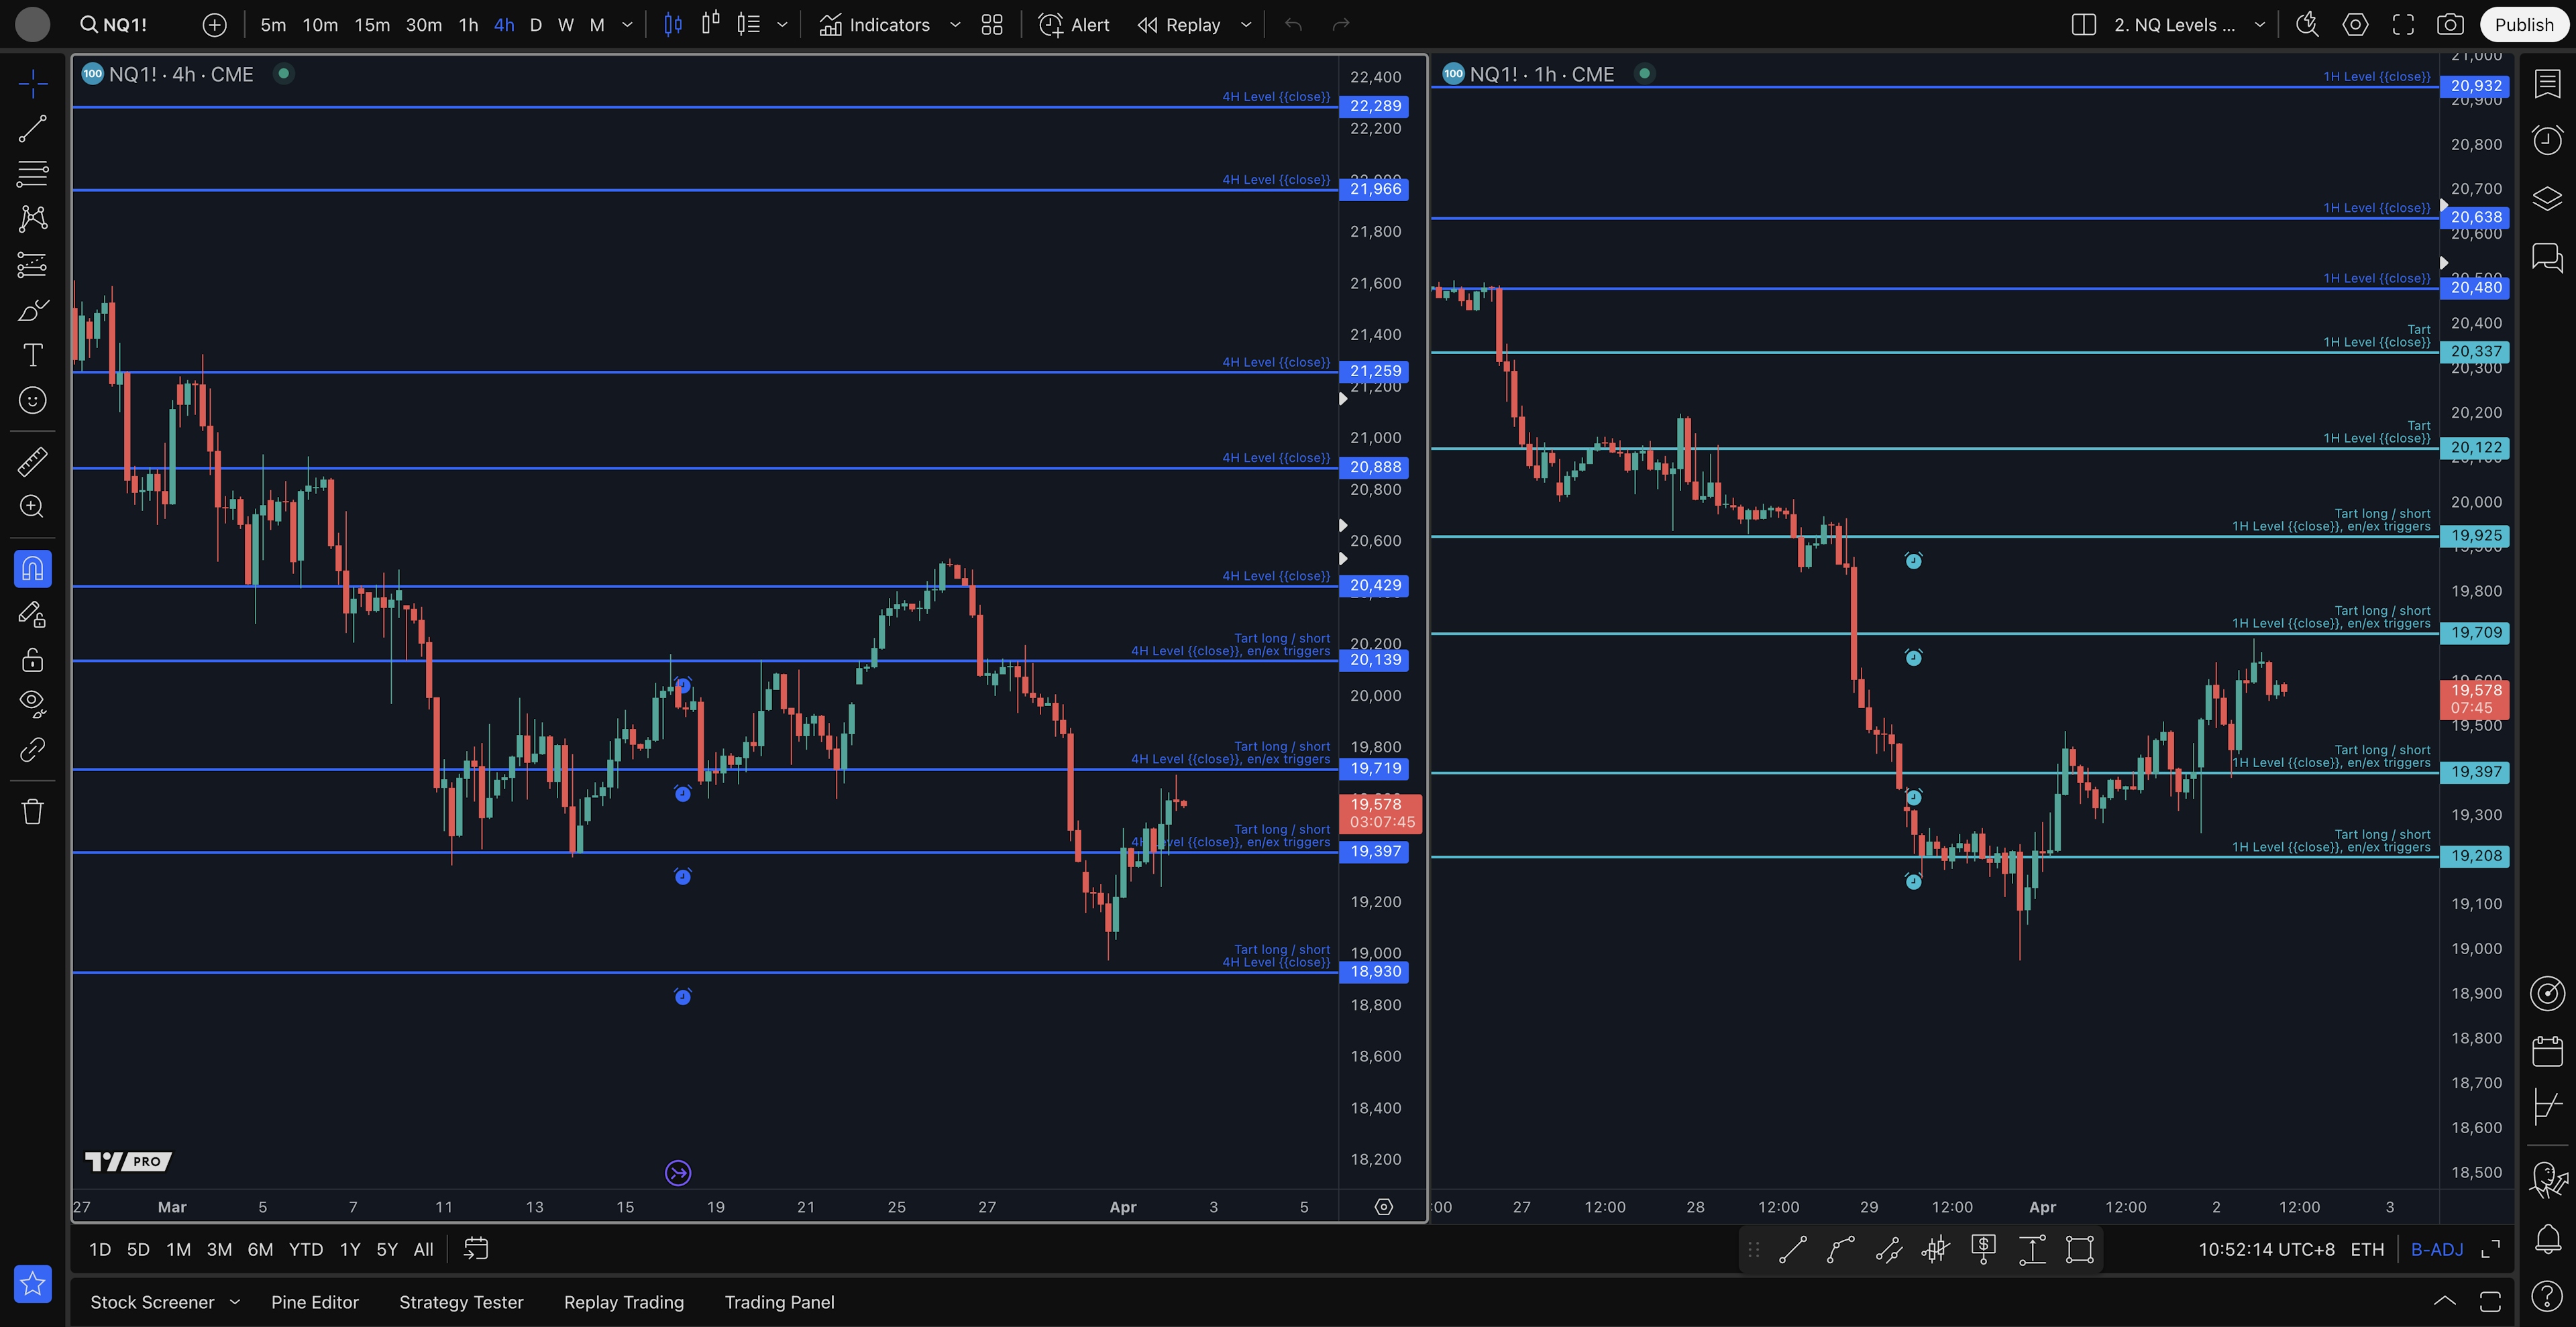Click the Publish button
The height and width of the screenshot is (1327, 2576).
tap(2523, 25)
